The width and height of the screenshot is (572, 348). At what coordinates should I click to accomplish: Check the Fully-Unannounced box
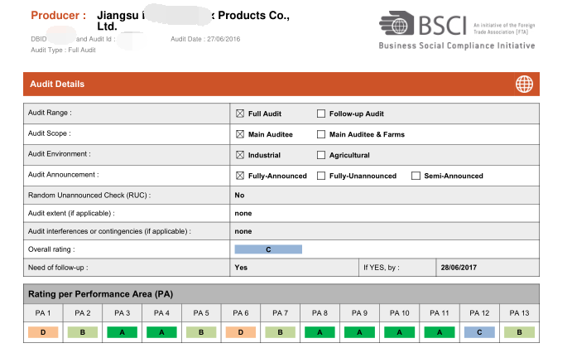320,176
